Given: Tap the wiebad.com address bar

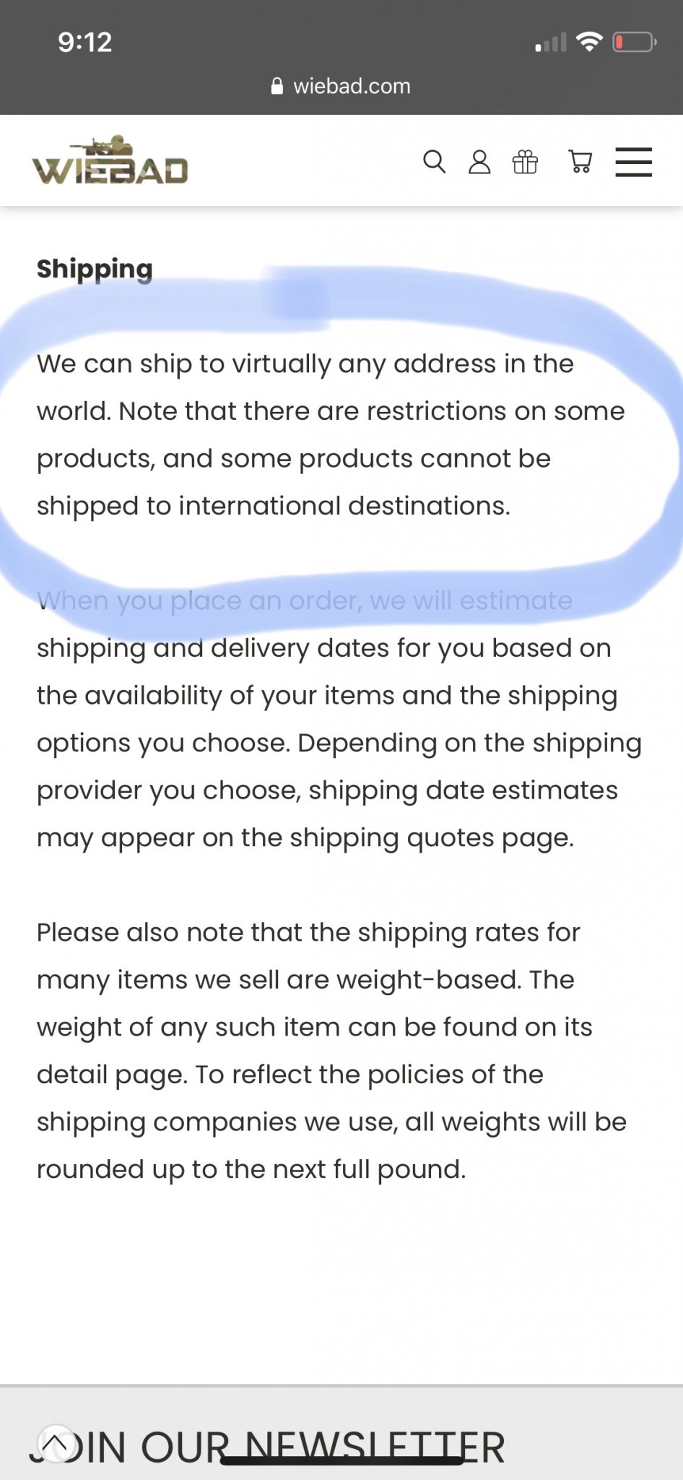Looking at the screenshot, I should tap(341, 86).
